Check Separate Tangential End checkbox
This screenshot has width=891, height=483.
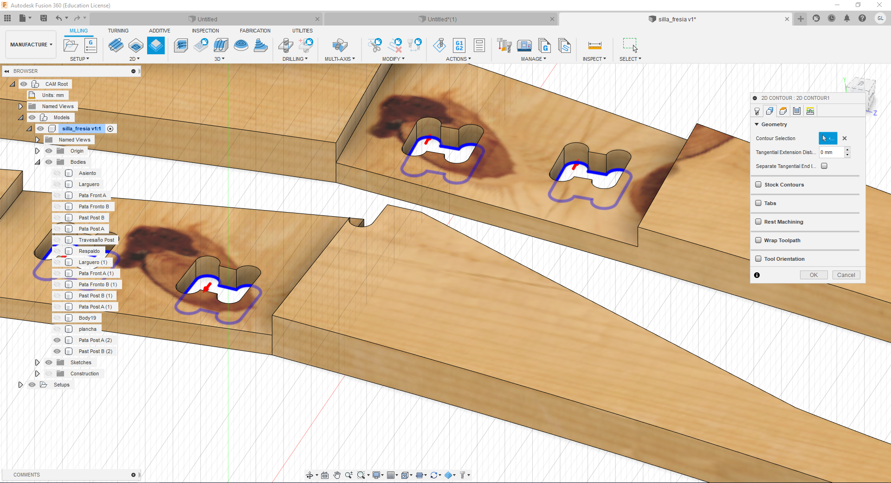[x=824, y=166]
